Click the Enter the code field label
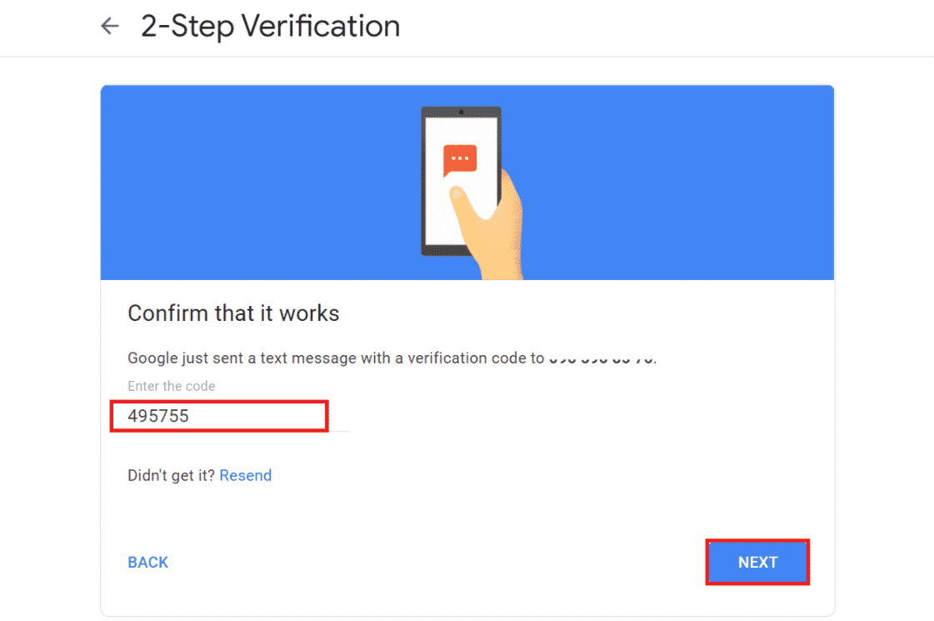 [171, 386]
